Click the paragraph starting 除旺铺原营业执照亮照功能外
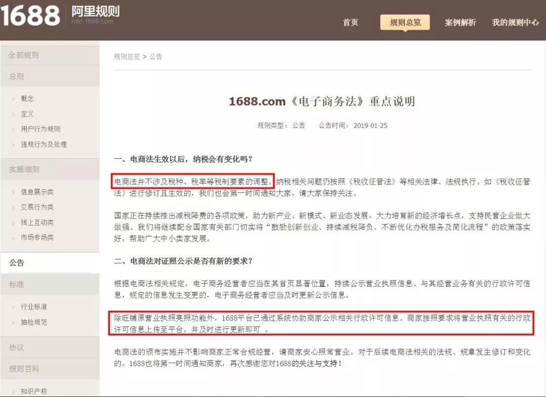Viewport: 546px width, 397px height. pyautogui.click(x=322, y=324)
